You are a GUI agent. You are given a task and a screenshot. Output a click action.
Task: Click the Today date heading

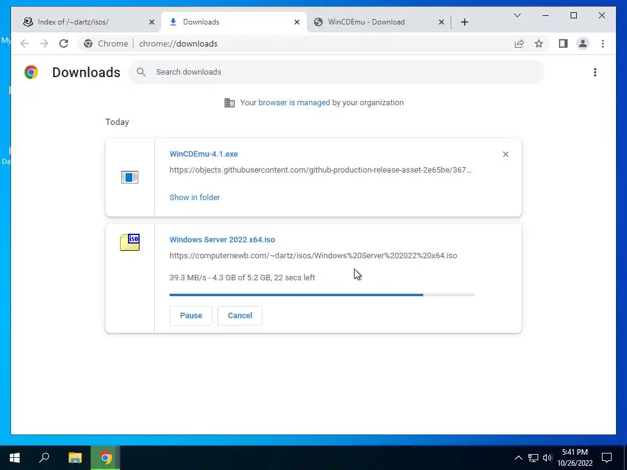click(x=117, y=122)
